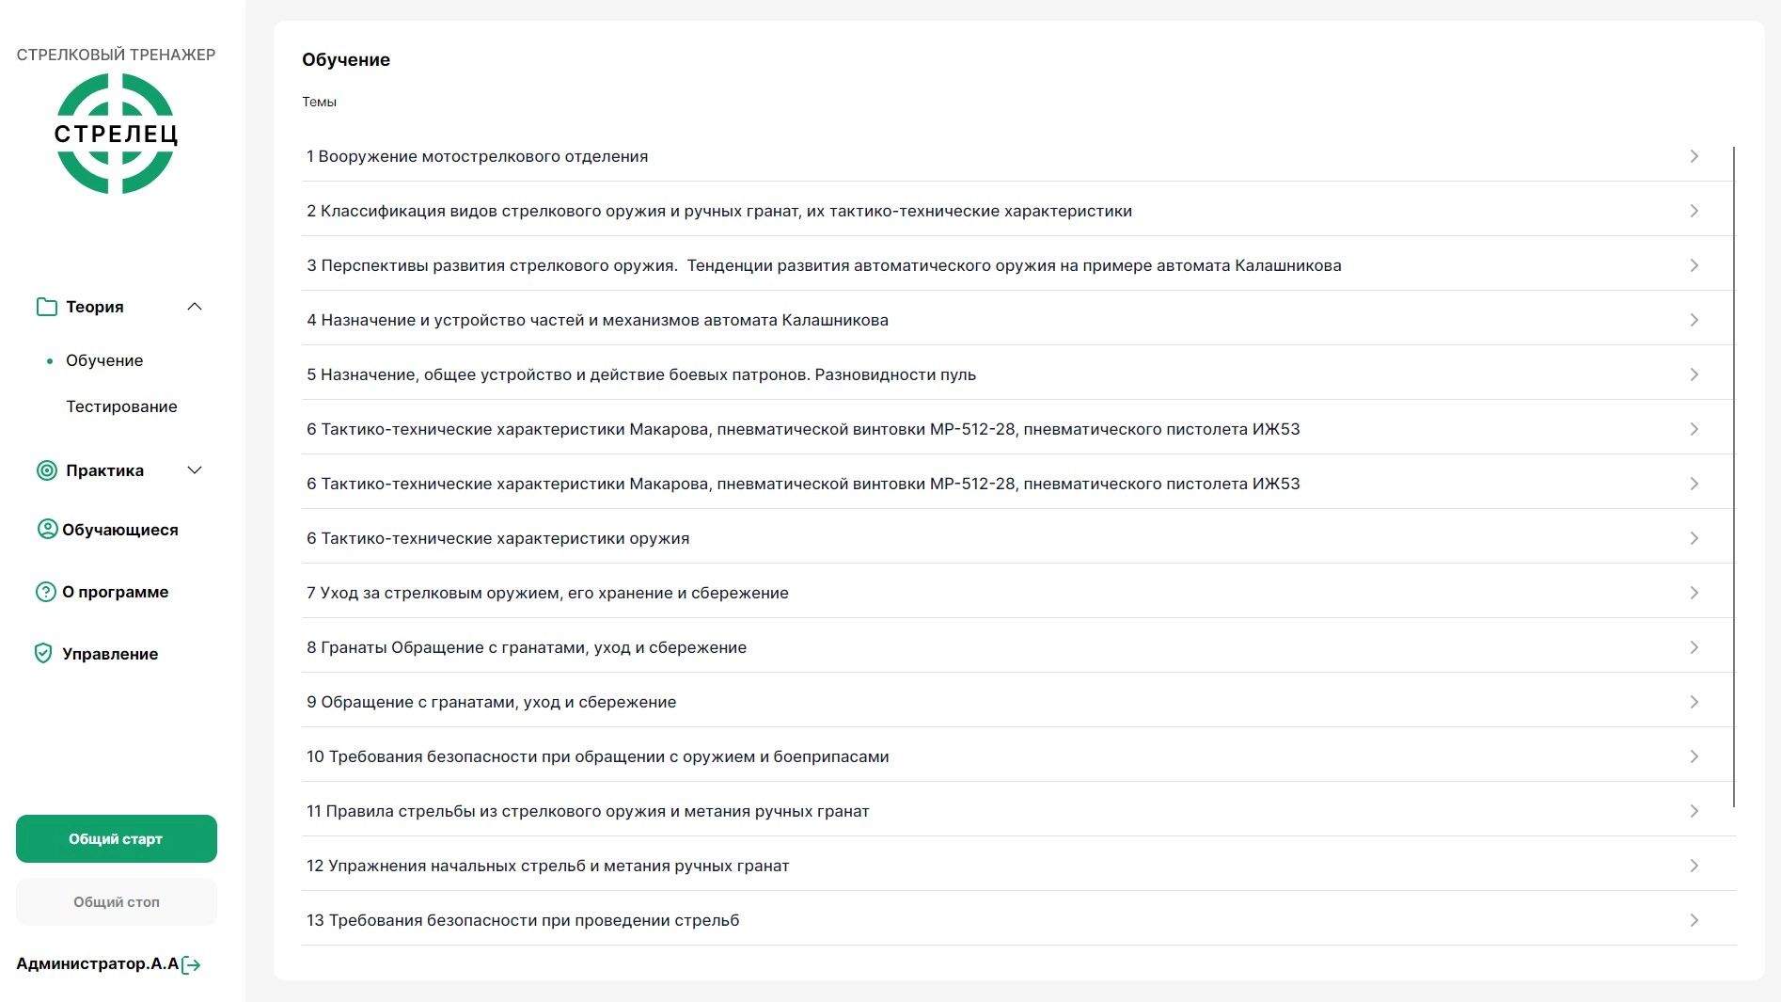Select topic 2 Классификация видов стрелкового оружия
Image resolution: width=1781 pixels, height=1002 pixels.
(x=1017, y=211)
